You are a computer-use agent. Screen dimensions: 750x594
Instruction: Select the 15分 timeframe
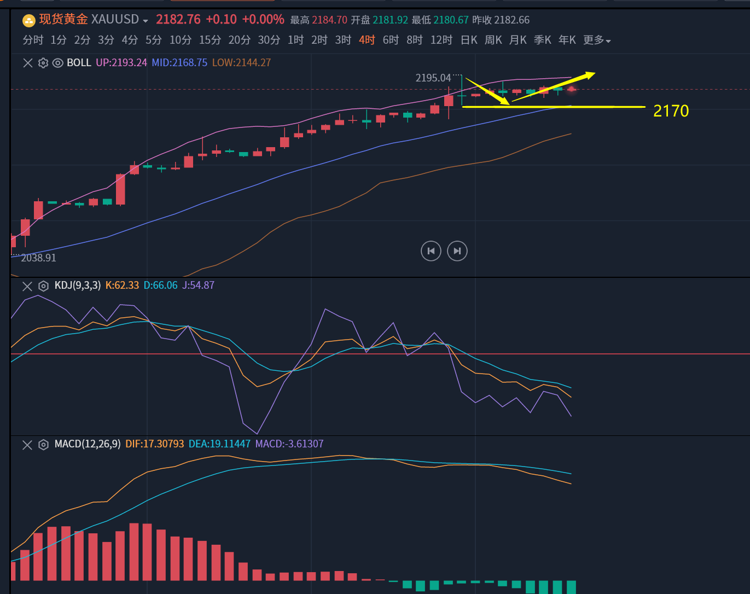tap(210, 40)
